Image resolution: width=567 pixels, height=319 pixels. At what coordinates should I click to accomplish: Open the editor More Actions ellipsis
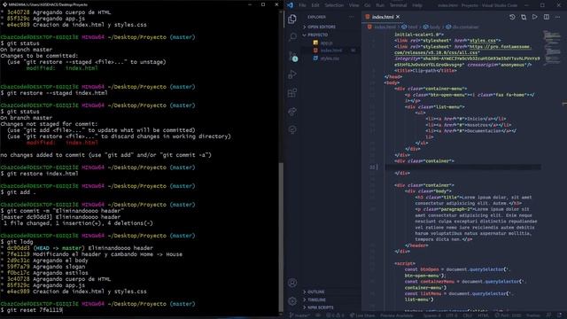coord(558,17)
